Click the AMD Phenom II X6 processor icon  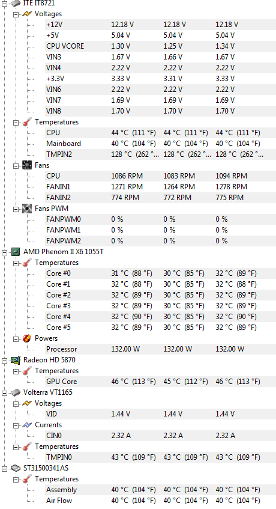coord(15,252)
